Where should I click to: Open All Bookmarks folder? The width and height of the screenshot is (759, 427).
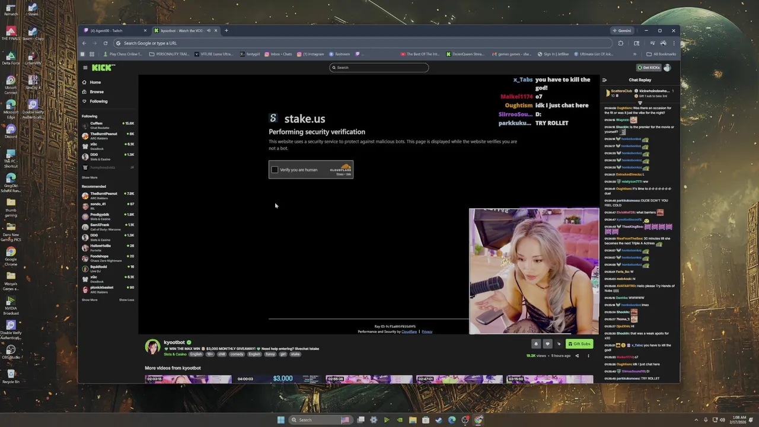(x=661, y=54)
